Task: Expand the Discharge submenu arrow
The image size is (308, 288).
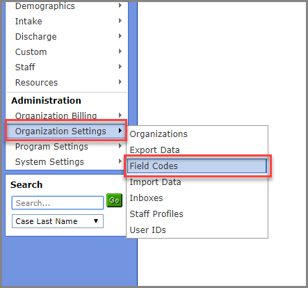Action: [x=120, y=36]
